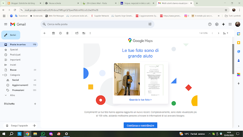
Task: Open Google apps grid icon
Action: pyautogui.click(x=230, y=24)
